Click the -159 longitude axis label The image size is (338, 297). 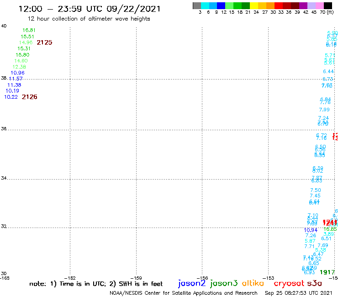[x=136, y=278]
